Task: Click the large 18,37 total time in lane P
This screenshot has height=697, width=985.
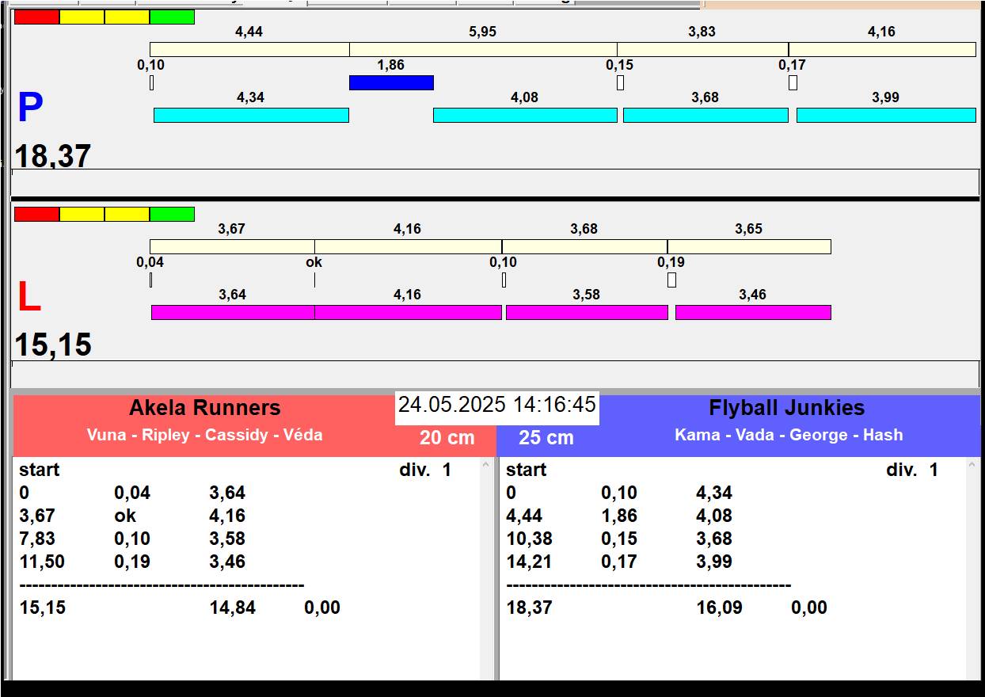Action: [x=53, y=156]
